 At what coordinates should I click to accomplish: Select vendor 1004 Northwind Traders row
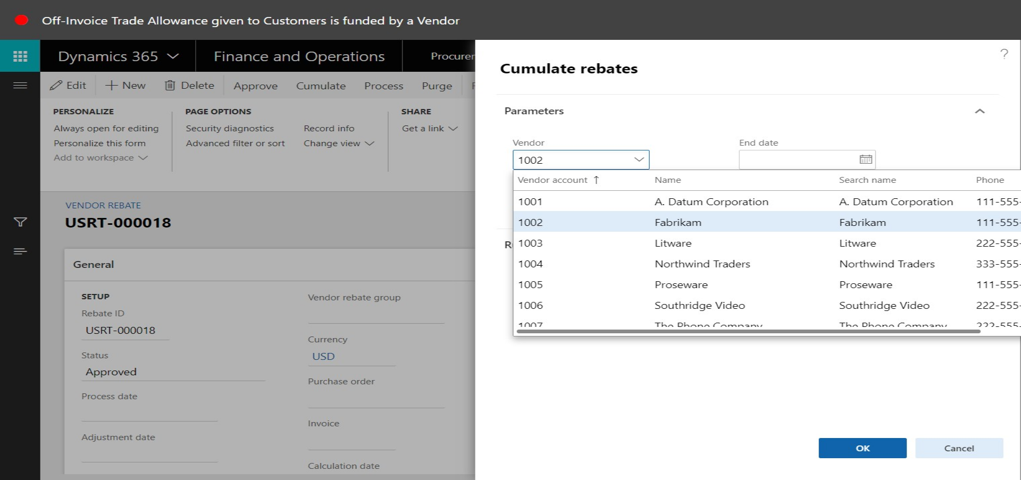coord(702,264)
